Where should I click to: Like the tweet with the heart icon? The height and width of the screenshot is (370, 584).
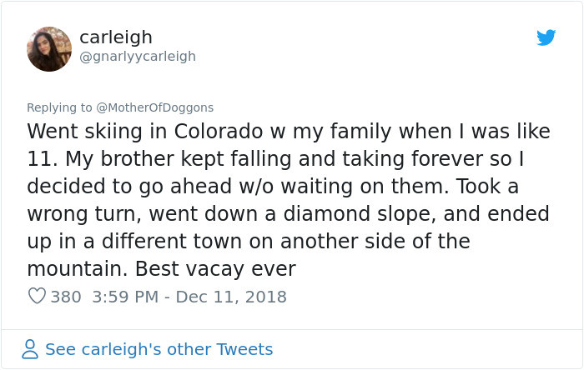(x=37, y=297)
